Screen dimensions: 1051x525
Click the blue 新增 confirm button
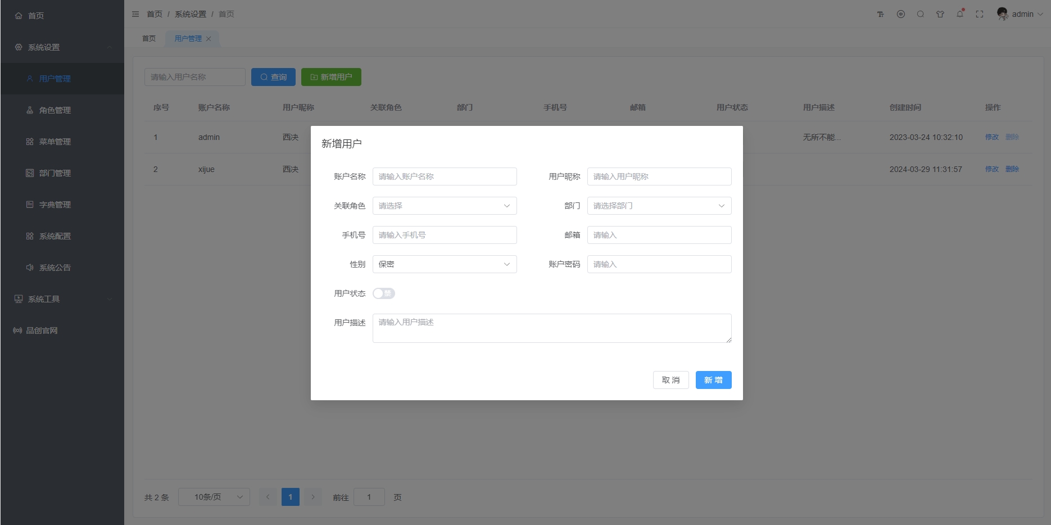tap(713, 380)
